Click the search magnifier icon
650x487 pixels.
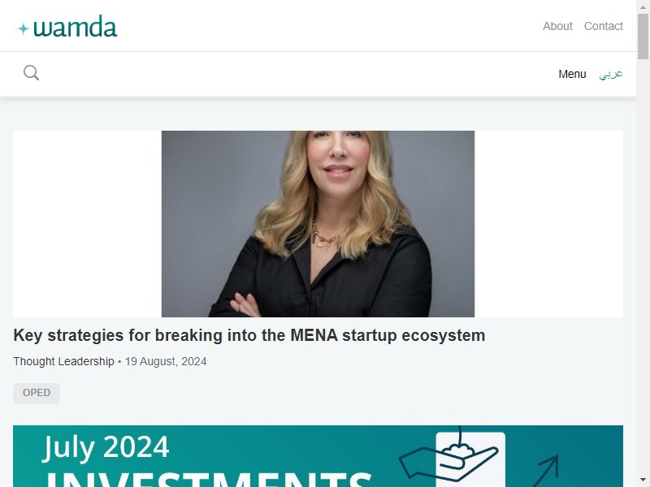[x=31, y=73]
